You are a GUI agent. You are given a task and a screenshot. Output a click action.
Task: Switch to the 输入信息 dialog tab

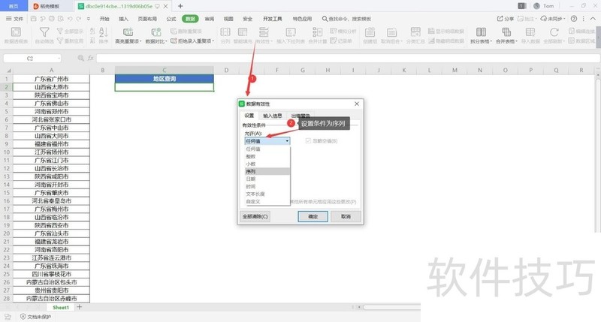pos(273,116)
